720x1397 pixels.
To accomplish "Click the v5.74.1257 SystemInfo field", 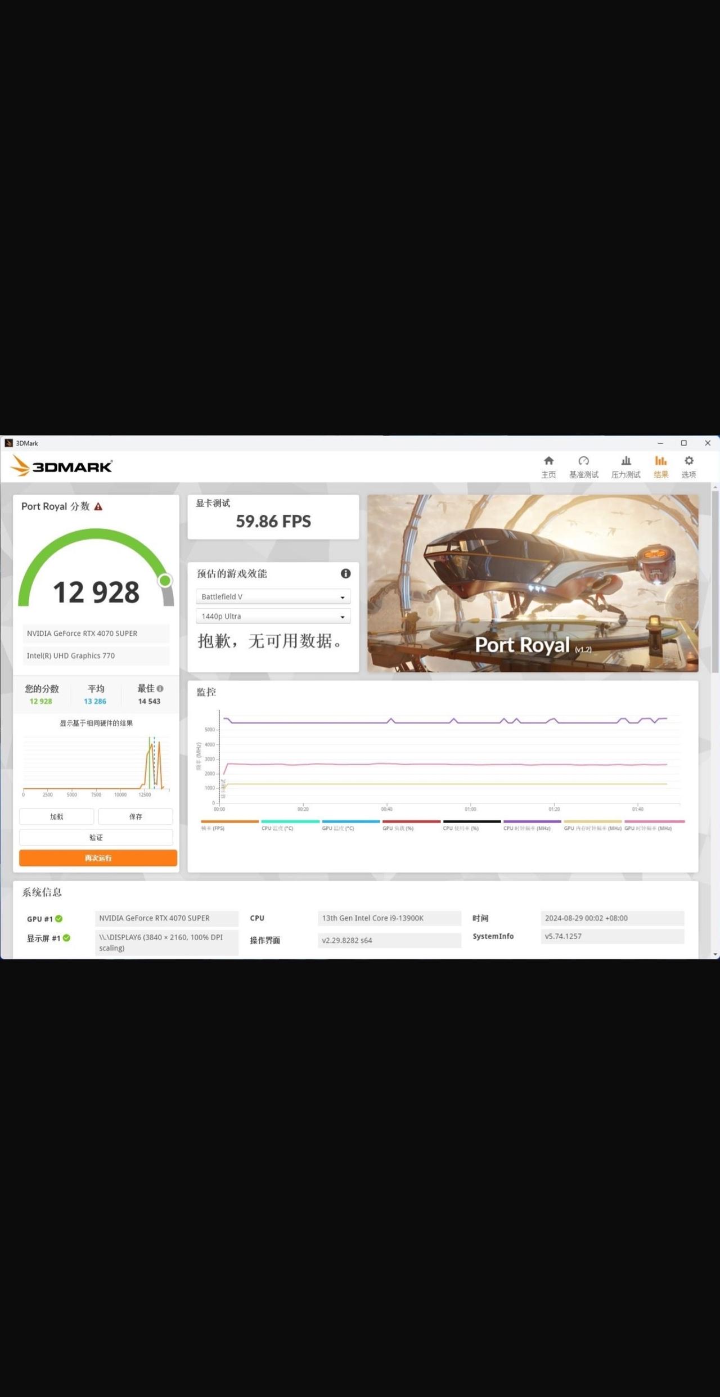I will pyautogui.click(x=613, y=936).
